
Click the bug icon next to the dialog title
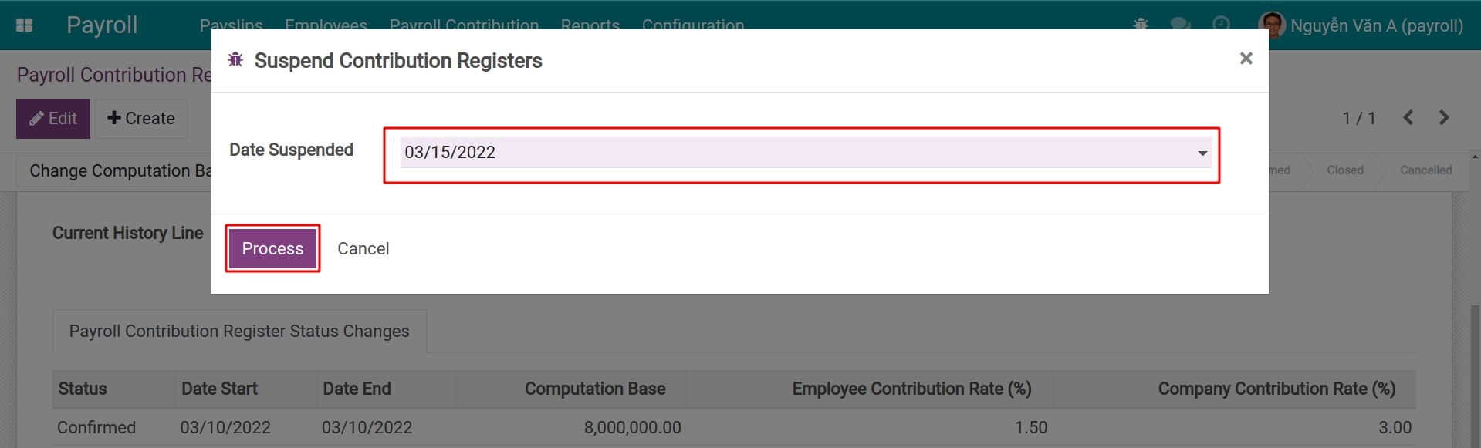[236, 59]
